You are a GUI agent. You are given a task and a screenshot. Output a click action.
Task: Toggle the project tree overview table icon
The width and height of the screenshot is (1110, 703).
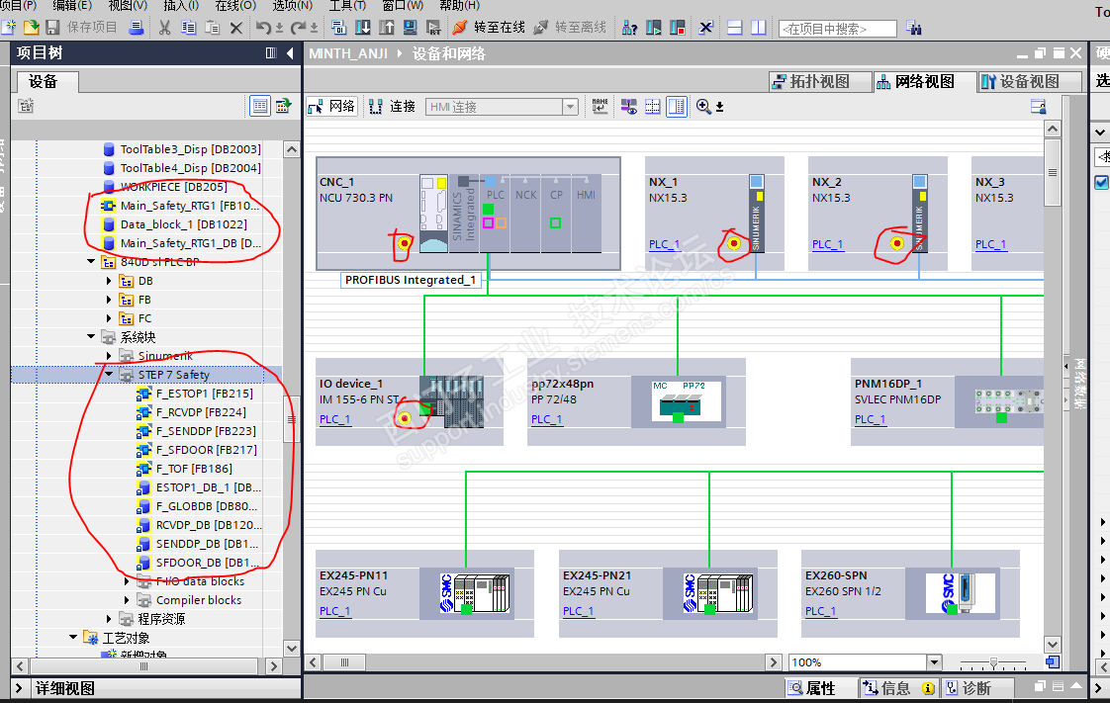coord(260,106)
